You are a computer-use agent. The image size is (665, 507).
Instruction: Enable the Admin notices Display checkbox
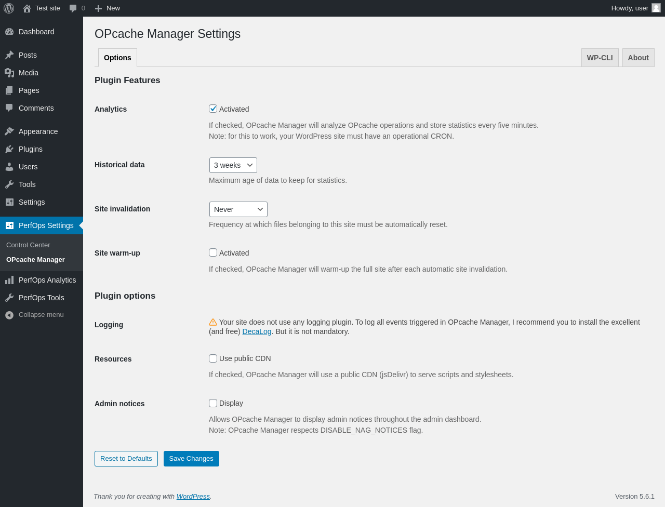[x=213, y=403]
